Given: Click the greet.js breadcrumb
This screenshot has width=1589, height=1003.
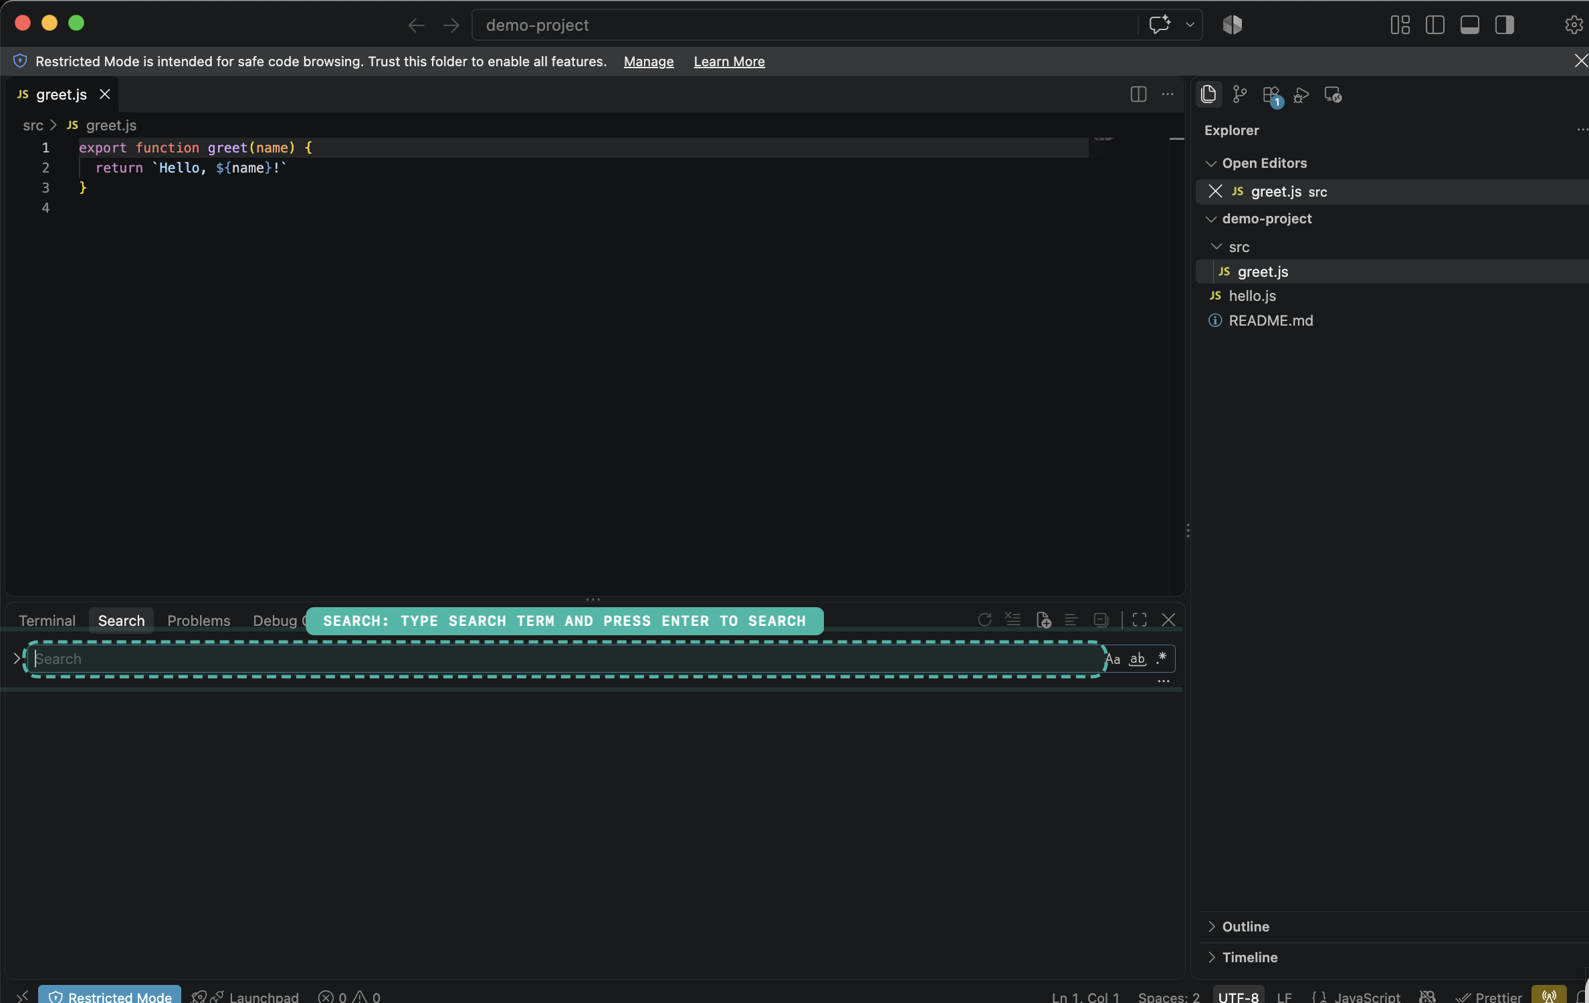Looking at the screenshot, I should tap(111, 125).
